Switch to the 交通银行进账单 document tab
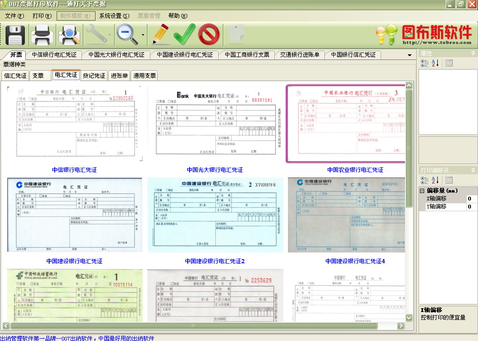 pyautogui.click(x=300, y=55)
